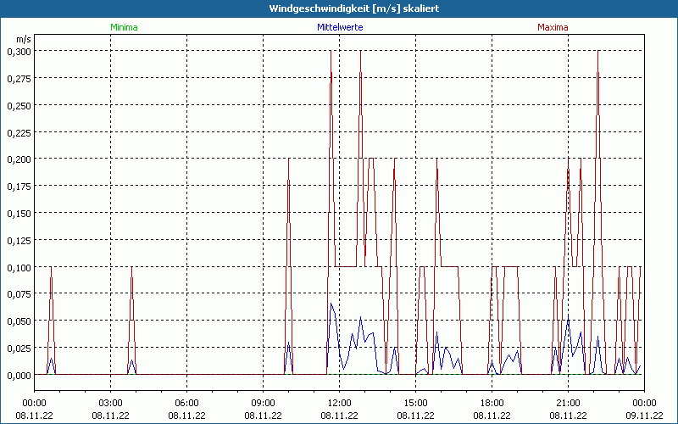
Task: Click the 0,275 y-axis value
Action: coord(19,78)
